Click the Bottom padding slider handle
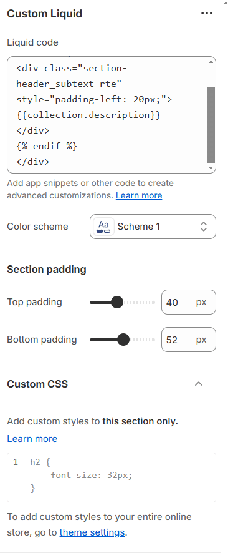This screenshot has width=228, height=553. [123, 340]
